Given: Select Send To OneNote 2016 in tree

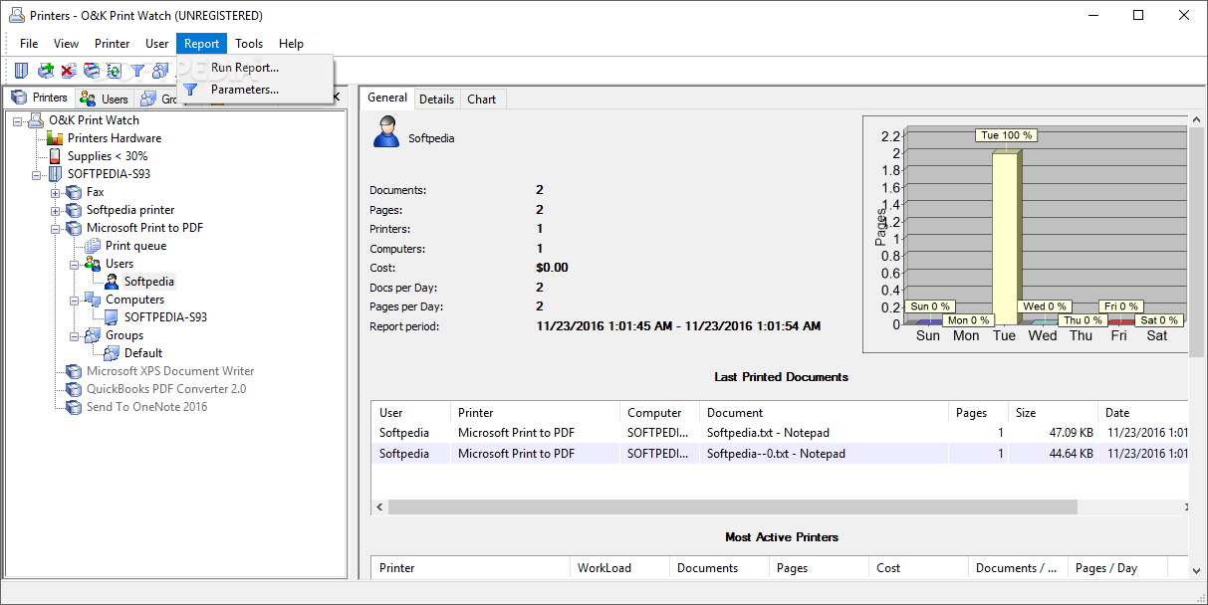Looking at the screenshot, I should (x=147, y=407).
